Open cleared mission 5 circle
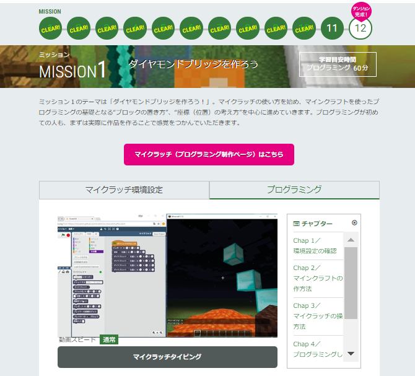This screenshot has height=376, width=415. tap(163, 28)
